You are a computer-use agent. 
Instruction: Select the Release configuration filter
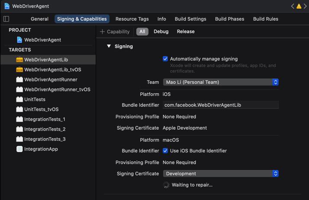click(186, 32)
